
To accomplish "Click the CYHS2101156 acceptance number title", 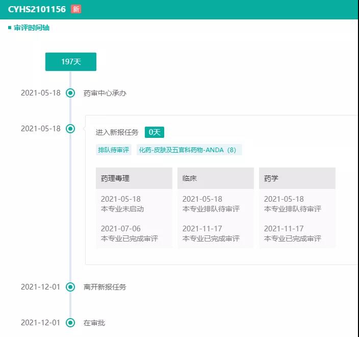I will pos(37,9).
